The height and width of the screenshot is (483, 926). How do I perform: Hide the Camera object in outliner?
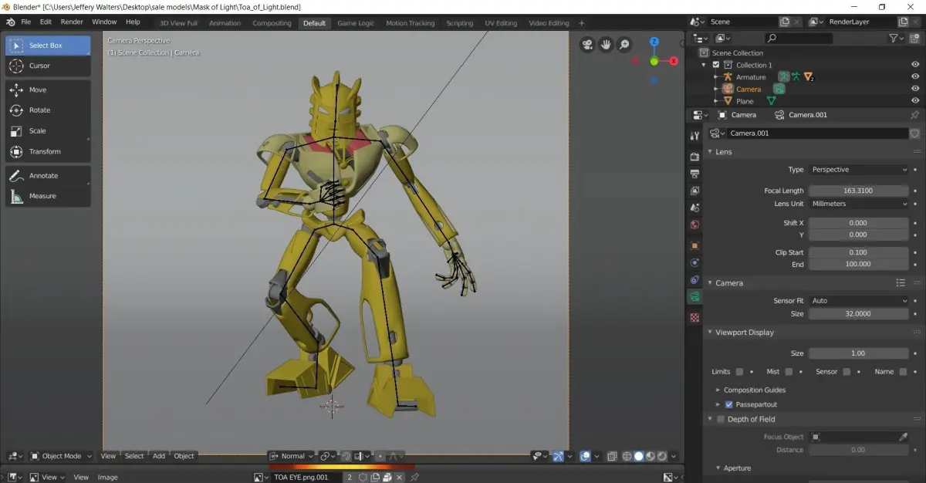pyautogui.click(x=915, y=89)
